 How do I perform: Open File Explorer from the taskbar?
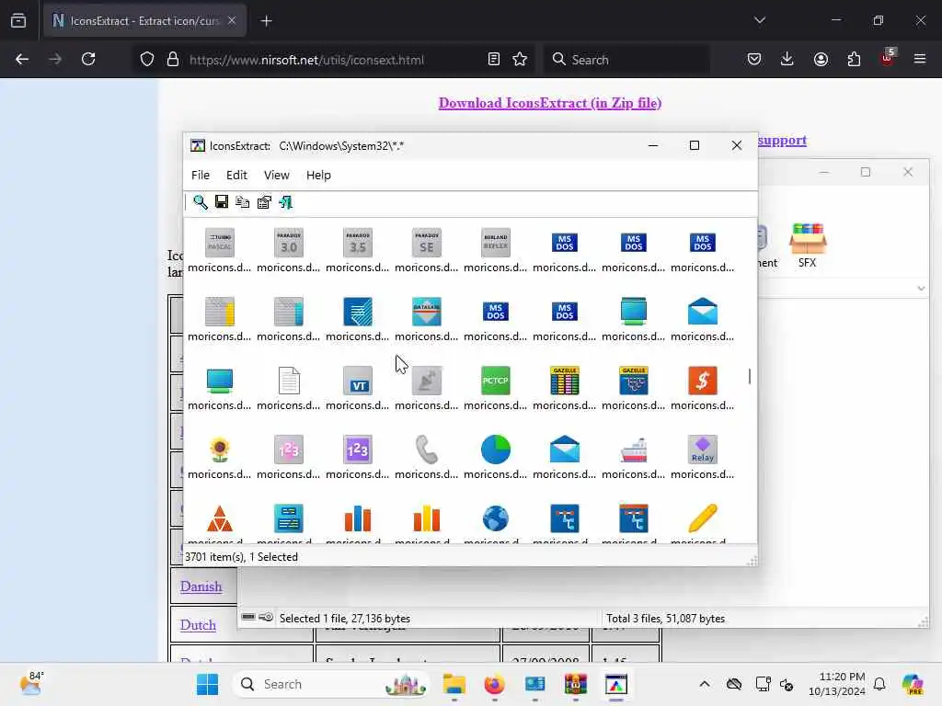(x=454, y=684)
